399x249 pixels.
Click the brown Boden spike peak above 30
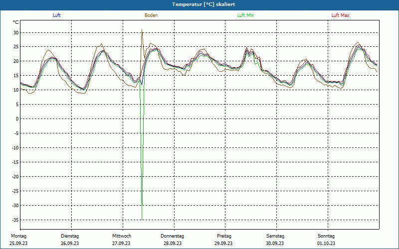click(142, 30)
